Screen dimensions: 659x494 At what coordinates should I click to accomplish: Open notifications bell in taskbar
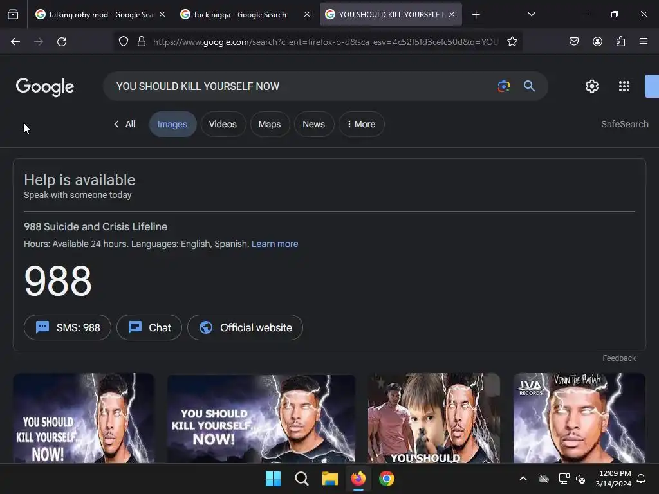point(642,479)
